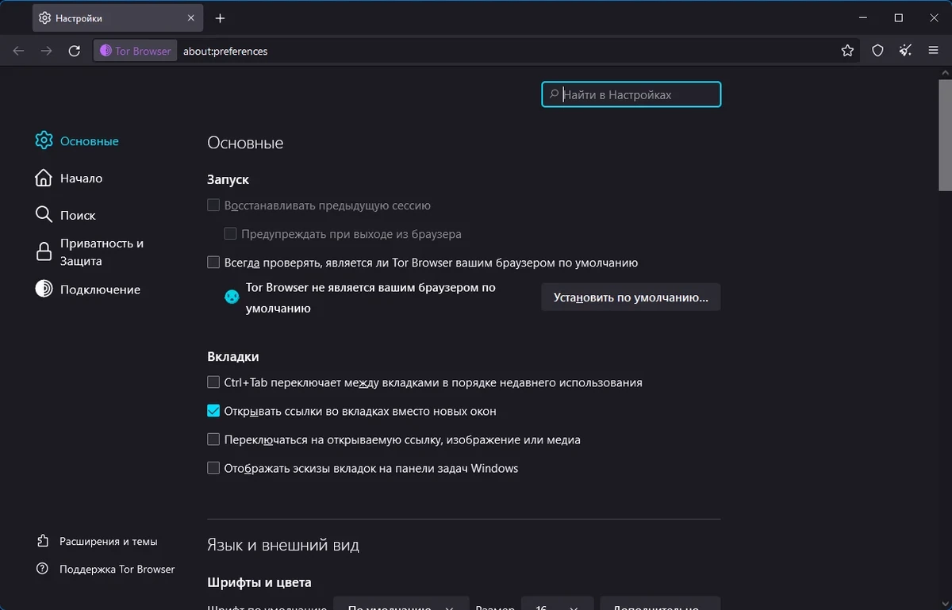The height and width of the screenshot is (610, 952).
Task: Click the gear icon on Настройки tab
Action: (x=44, y=18)
